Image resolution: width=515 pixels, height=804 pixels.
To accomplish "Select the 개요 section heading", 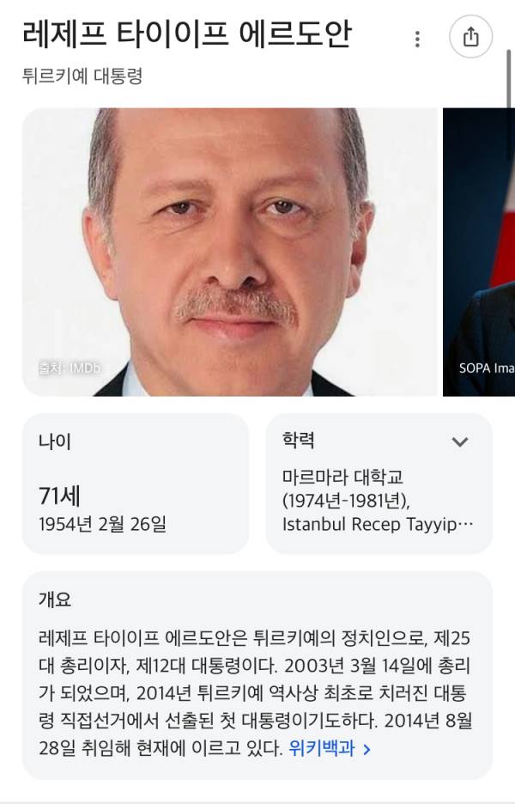I will [55, 599].
